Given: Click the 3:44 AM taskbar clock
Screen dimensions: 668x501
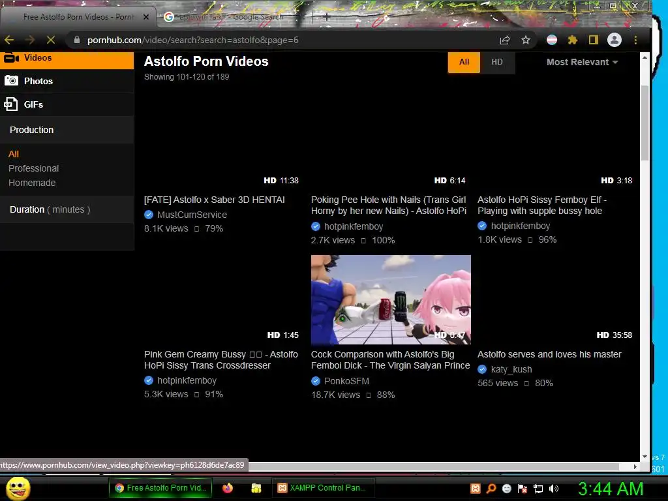Looking at the screenshot, I should tap(611, 489).
